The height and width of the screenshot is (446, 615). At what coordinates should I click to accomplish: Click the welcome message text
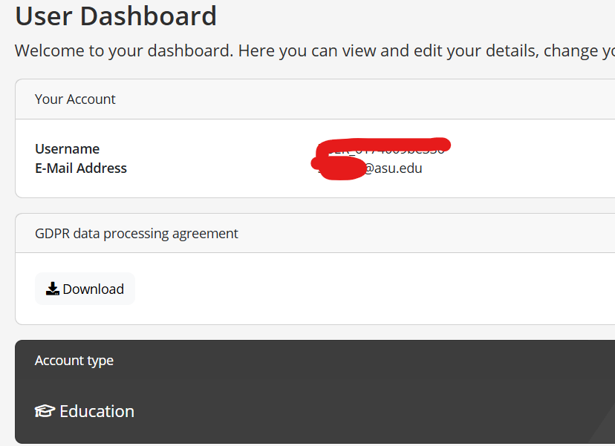[x=312, y=51]
